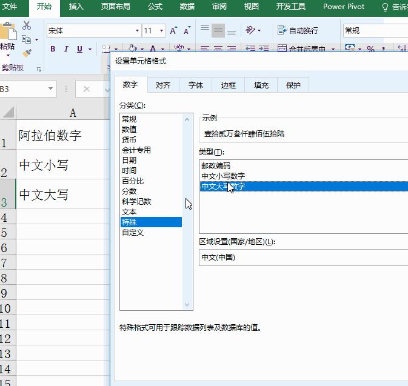Select 会计专用 in category list
The height and width of the screenshot is (386, 408).
click(151, 150)
